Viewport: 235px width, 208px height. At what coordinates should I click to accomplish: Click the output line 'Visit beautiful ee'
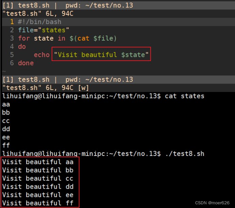pos(38,195)
